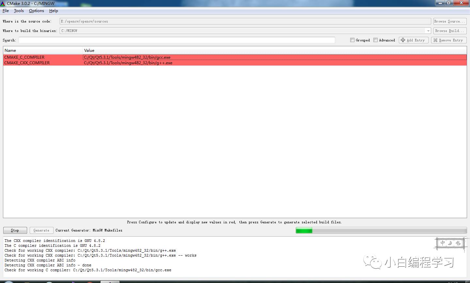Click Browse Source button
The height and width of the screenshot is (283, 470).
pyautogui.click(x=450, y=21)
